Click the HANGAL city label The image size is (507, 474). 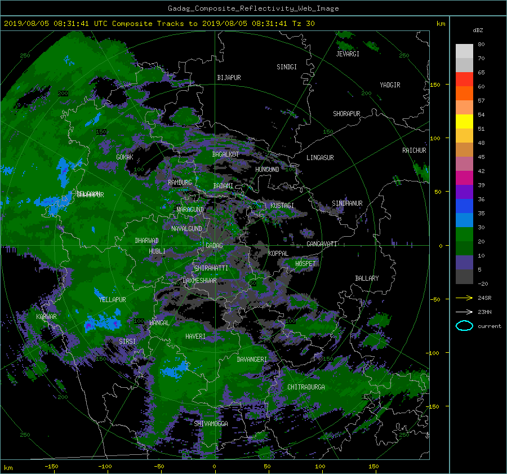(x=159, y=323)
